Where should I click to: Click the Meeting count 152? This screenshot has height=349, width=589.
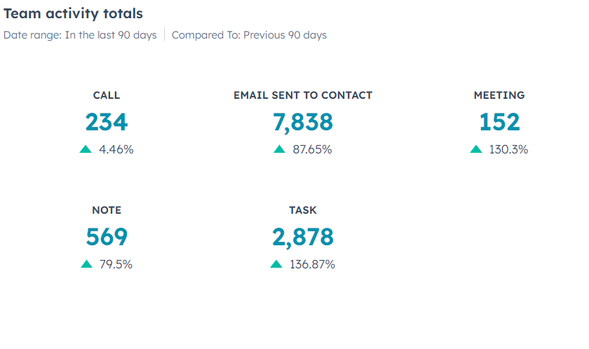499,123
